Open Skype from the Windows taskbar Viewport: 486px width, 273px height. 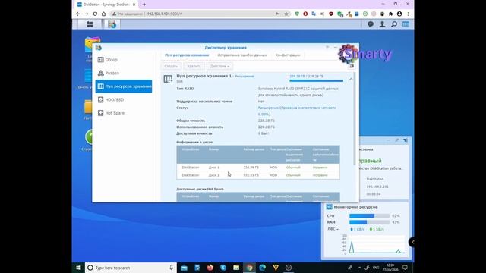223,268
